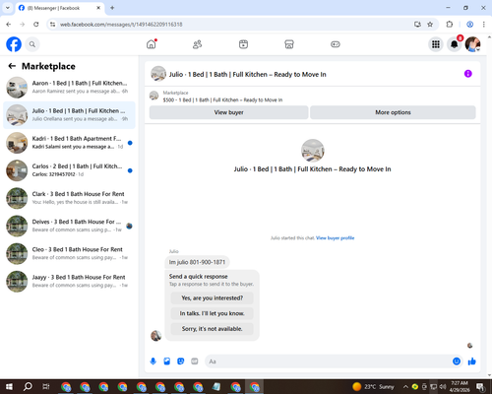Bookmark this page with the star icon

[x=430, y=25]
